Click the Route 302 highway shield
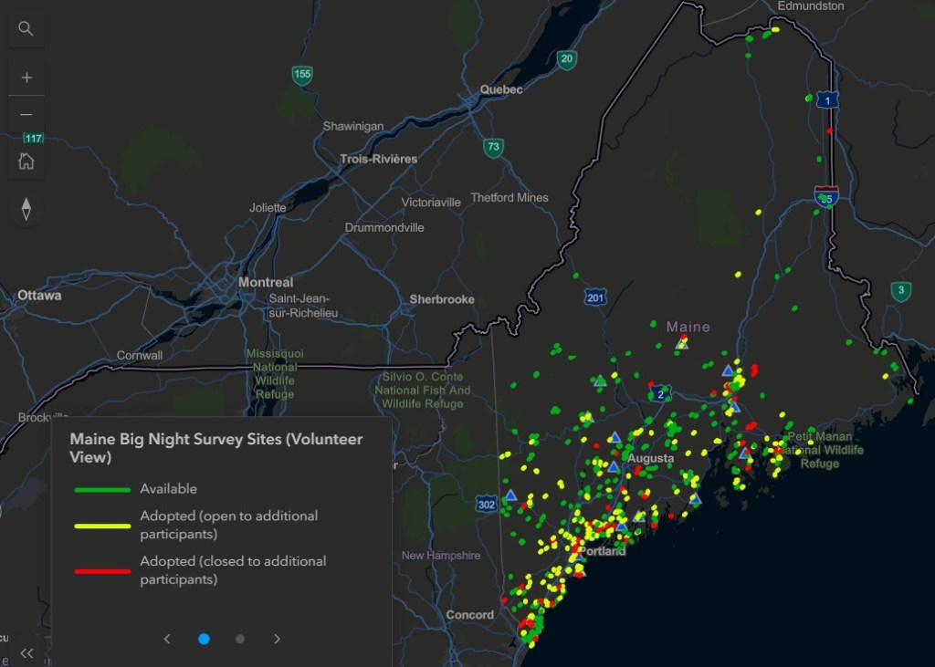This screenshot has width=935, height=667. click(487, 505)
